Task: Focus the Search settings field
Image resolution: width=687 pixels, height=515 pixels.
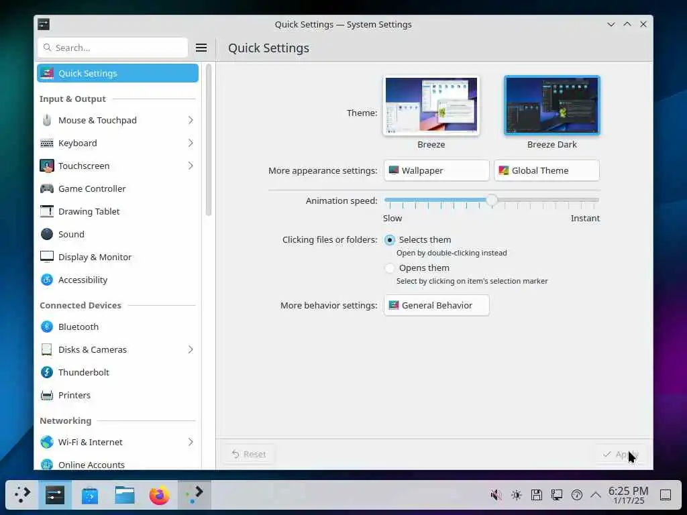Action: coord(113,48)
